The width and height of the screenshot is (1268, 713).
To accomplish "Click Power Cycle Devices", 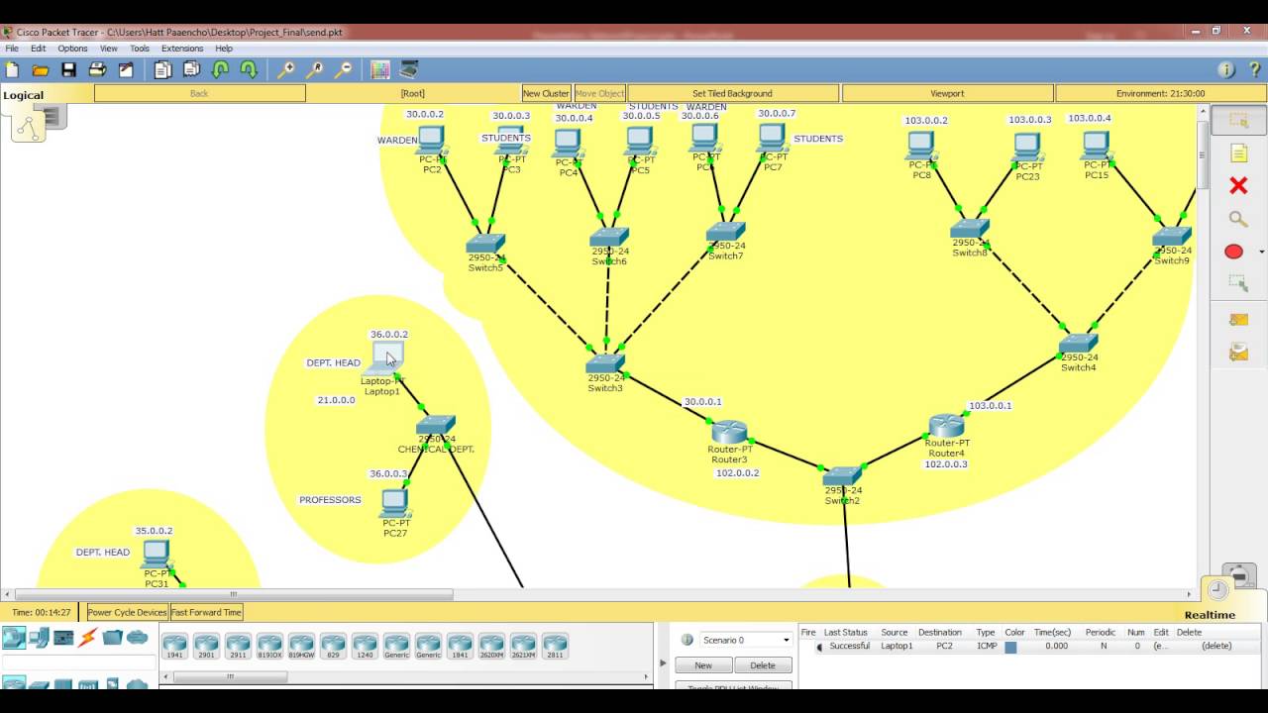I will click(127, 612).
